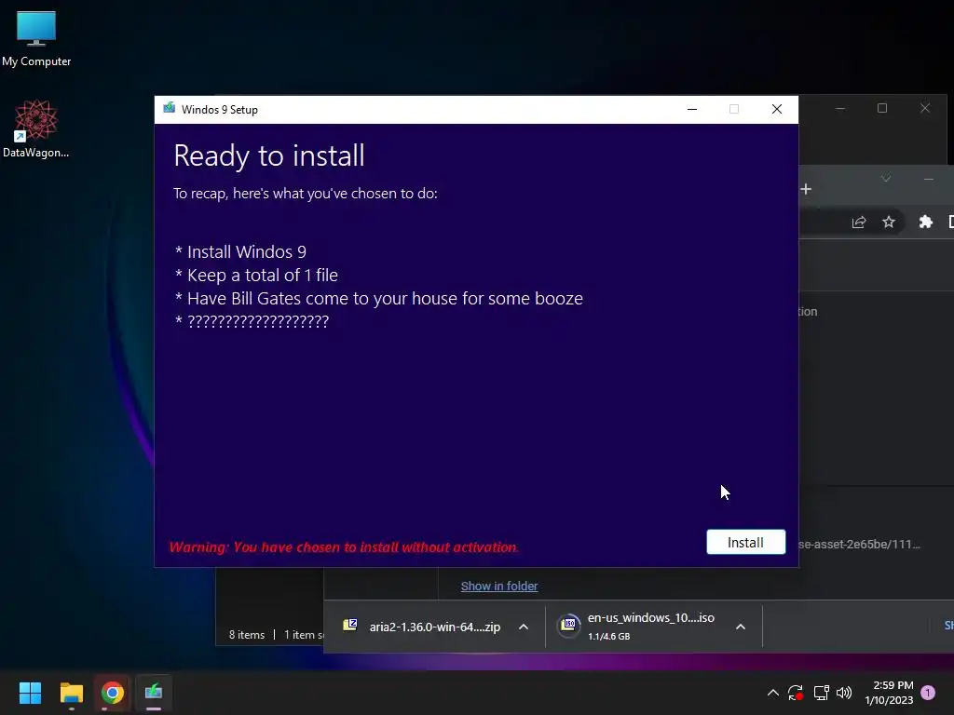The image size is (954, 715).
Task: Open aria2-1.36.0-win-64 zip download item
Action: tap(434, 627)
